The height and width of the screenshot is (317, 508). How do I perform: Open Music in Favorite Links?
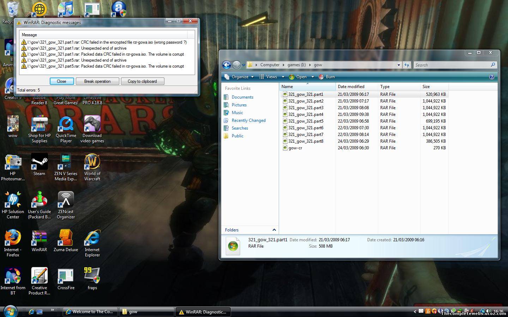pos(237,113)
